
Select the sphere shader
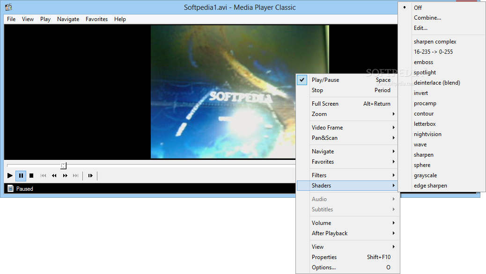tap(442, 165)
